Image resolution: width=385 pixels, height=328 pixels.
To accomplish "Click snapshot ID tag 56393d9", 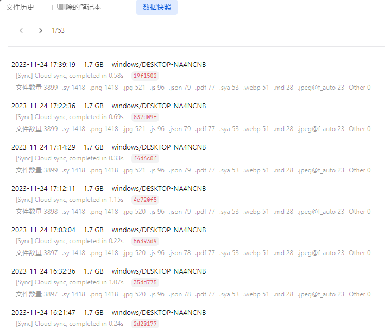I will (145, 241).
